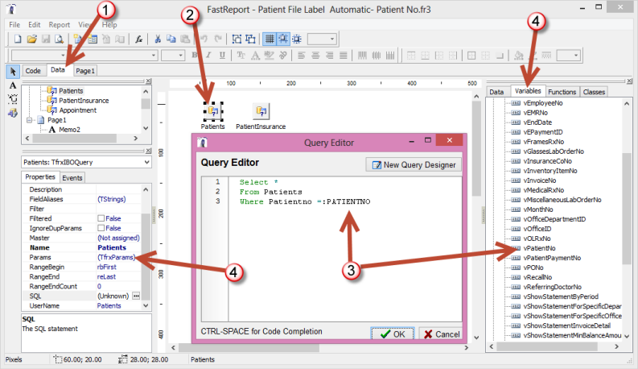Click the New Query Designer button
This screenshot has height=369, width=638.
[414, 165]
